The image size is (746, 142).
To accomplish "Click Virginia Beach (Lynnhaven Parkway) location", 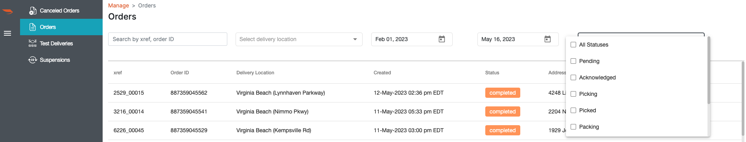I will pyautogui.click(x=281, y=93).
